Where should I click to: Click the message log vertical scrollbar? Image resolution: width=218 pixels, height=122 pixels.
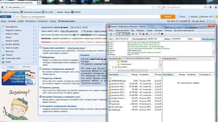click(x=214, y=48)
